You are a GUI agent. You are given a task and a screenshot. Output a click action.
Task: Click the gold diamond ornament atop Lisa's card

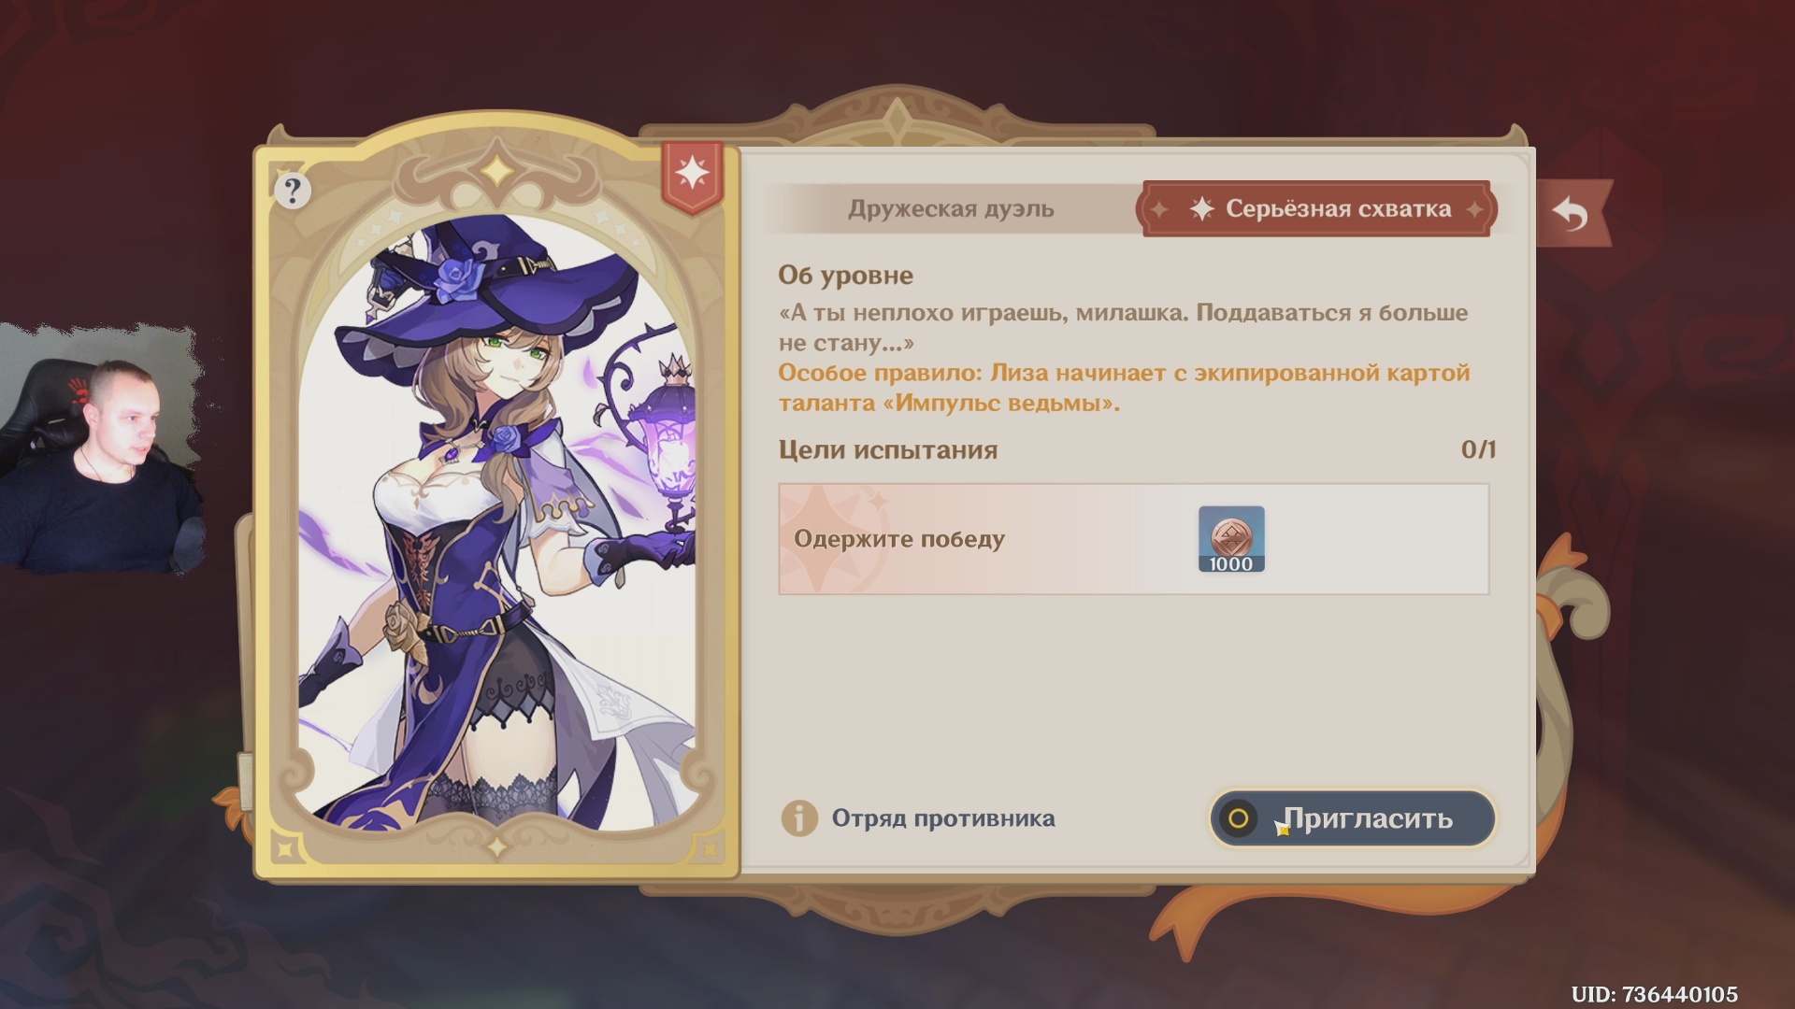click(x=497, y=171)
